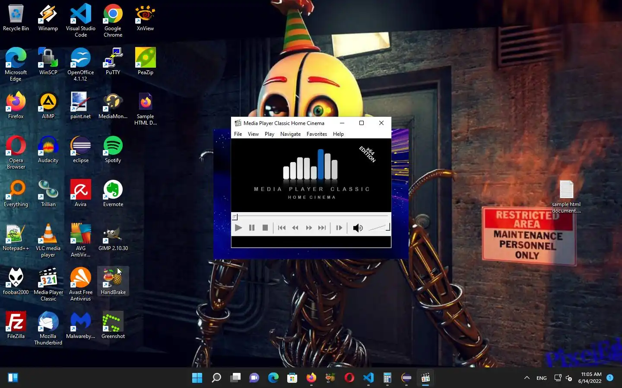The height and width of the screenshot is (388, 622).
Task: Open the View menu
Action: point(253,134)
